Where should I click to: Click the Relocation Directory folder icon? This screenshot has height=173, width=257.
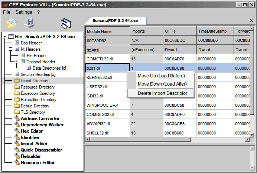pyautogui.click(x=17, y=99)
